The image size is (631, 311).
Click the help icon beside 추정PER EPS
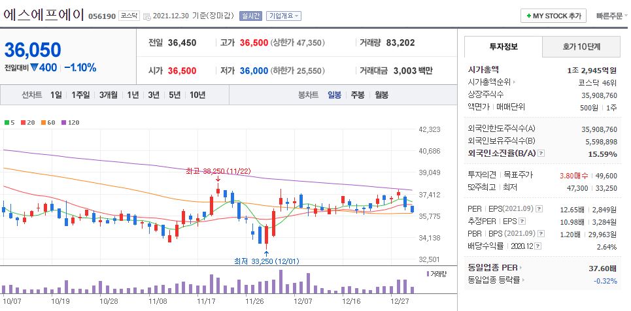pyautogui.click(x=522, y=221)
